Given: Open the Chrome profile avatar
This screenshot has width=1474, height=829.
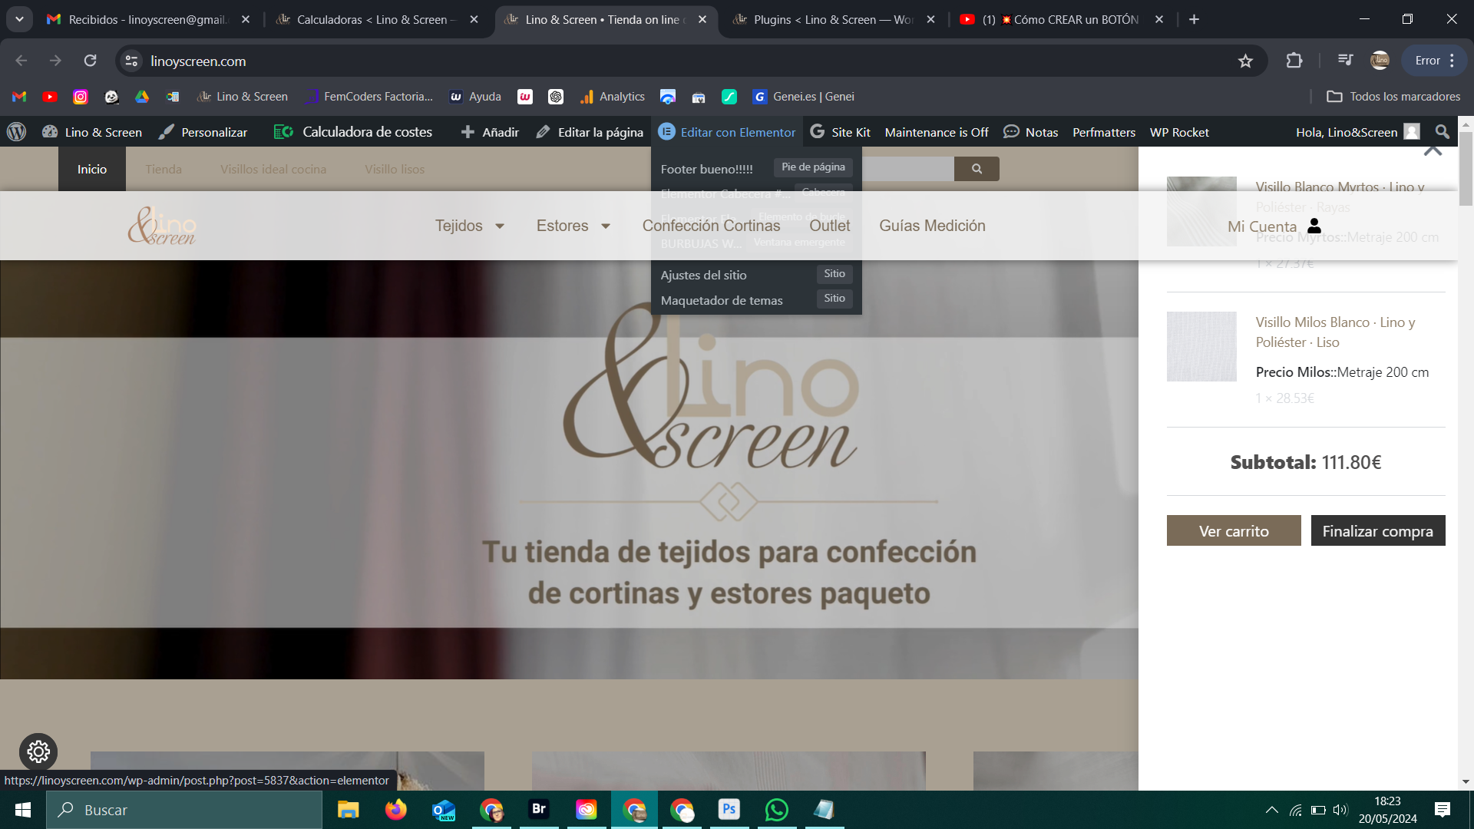Looking at the screenshot, I should (x=1380, y=61).
